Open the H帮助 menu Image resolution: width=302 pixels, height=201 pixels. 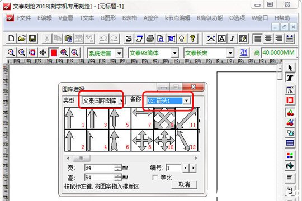282,18
